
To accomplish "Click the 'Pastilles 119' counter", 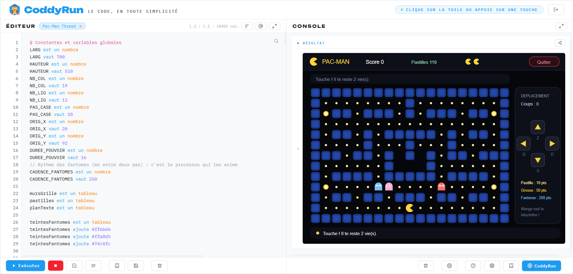I will tap(424, 62).
